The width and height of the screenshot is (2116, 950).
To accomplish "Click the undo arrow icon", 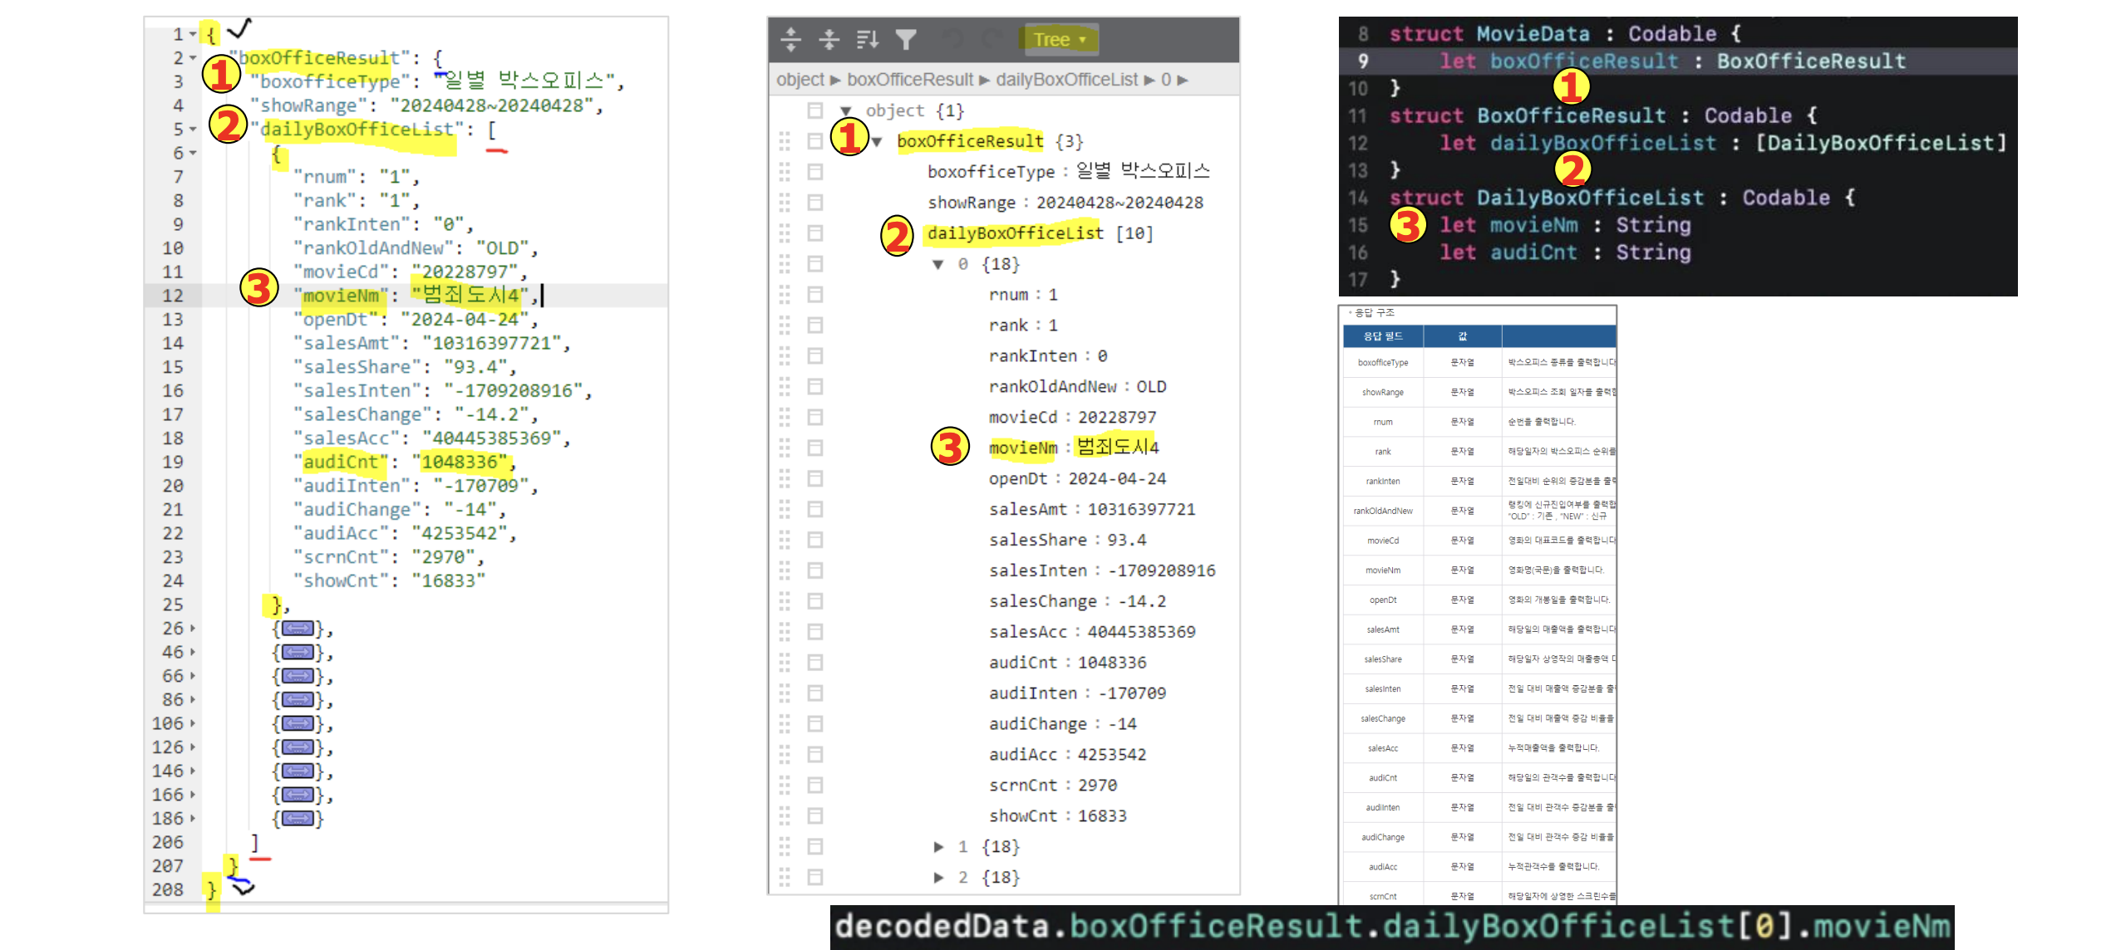I will (x=952, y=39).
